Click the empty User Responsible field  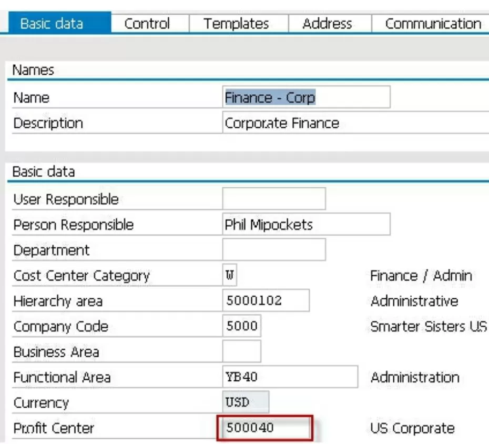273,199
